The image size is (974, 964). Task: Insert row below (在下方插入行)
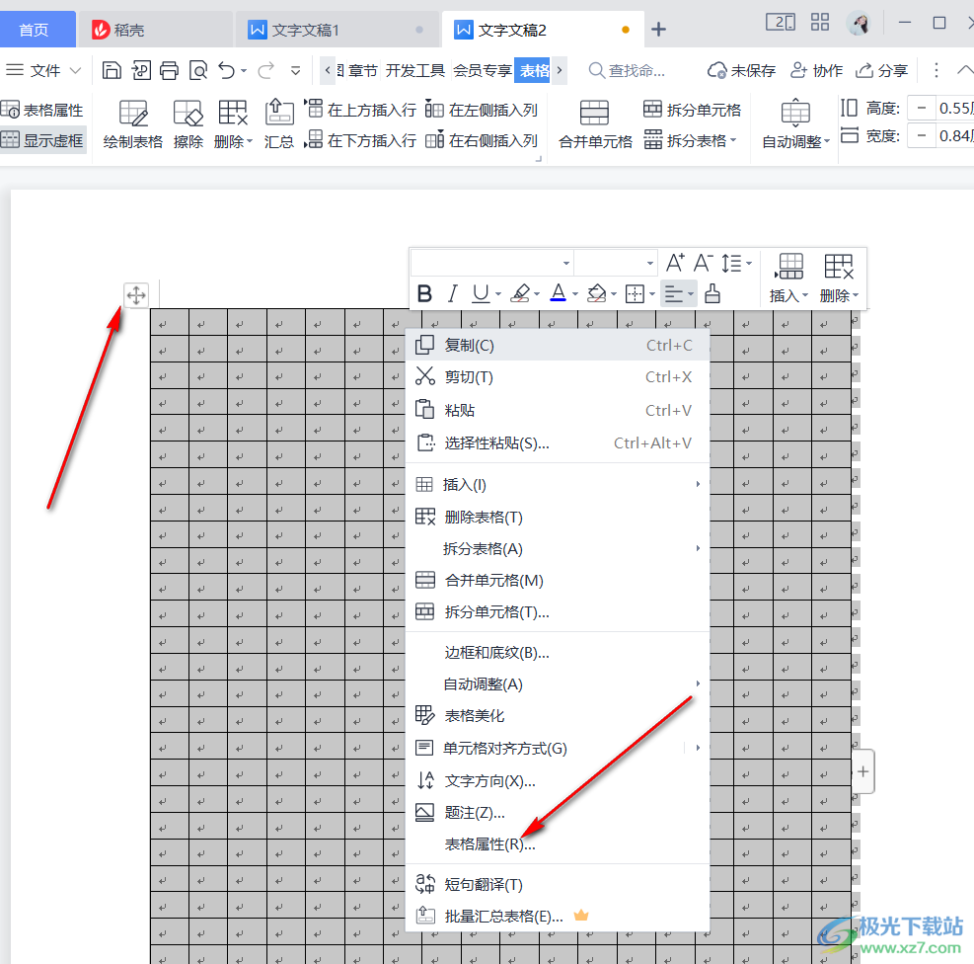[361, 140]
